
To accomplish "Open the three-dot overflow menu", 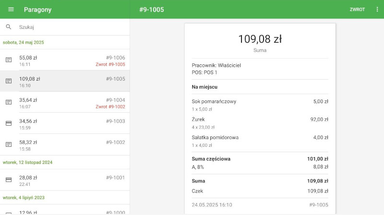I will pyautogui.click(x=377, y=10).
